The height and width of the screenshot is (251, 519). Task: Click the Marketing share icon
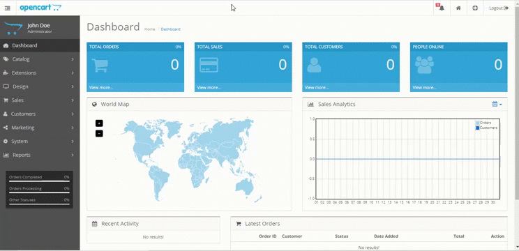click(6, 128)
